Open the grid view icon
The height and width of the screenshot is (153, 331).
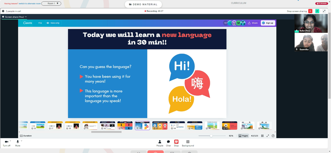(x=262, y=136)
